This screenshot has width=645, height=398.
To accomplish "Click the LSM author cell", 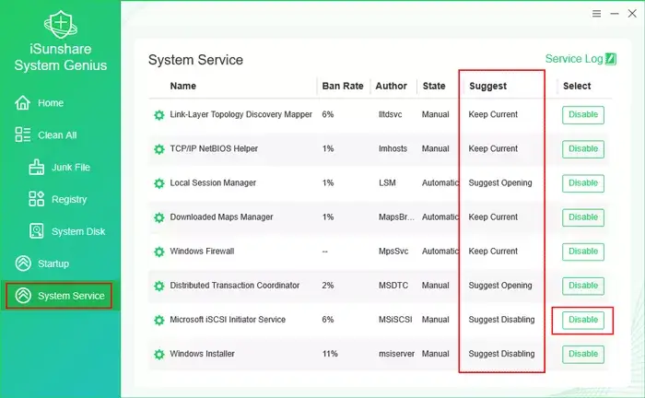I will [387, 183].
